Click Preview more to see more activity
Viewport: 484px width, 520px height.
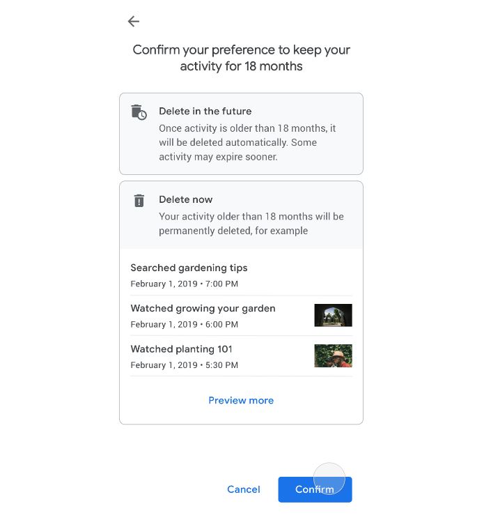(241, 400)
